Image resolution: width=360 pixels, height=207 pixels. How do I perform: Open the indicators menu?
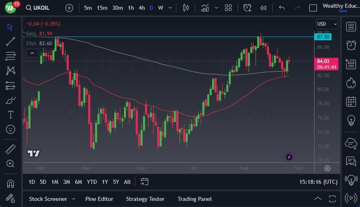[205, 8]
